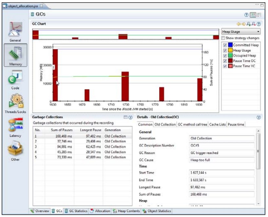Open the Heap Usage dropdown
This screenshot has height=217, width=268.
(x=241, y=32)
